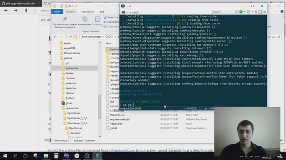Open yiiframework.com link on webpage
The width and height of the screenshot is (286, 160).
pos(122,150)
